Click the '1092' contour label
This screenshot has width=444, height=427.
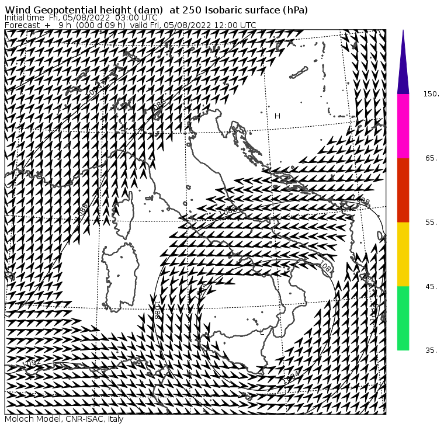point(31,363)
